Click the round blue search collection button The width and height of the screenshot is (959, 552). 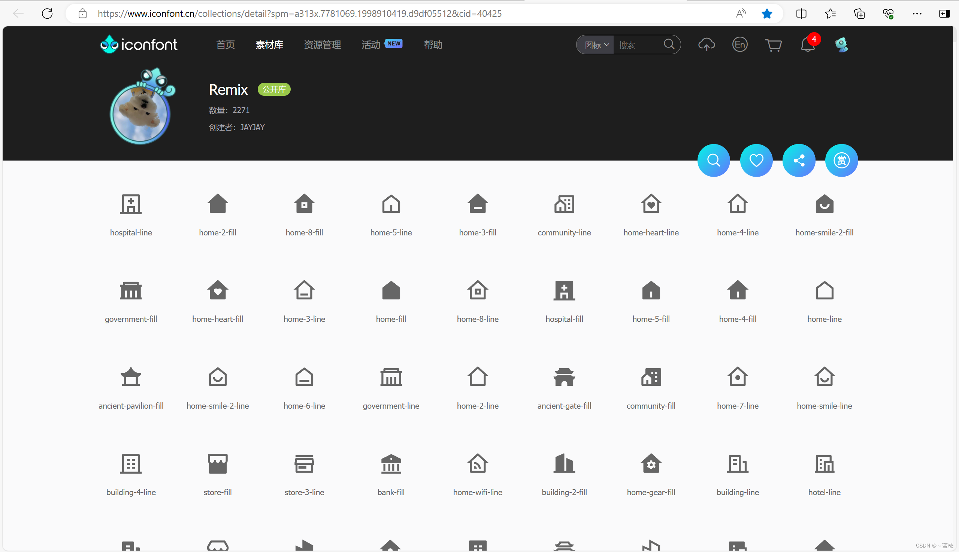714,161
